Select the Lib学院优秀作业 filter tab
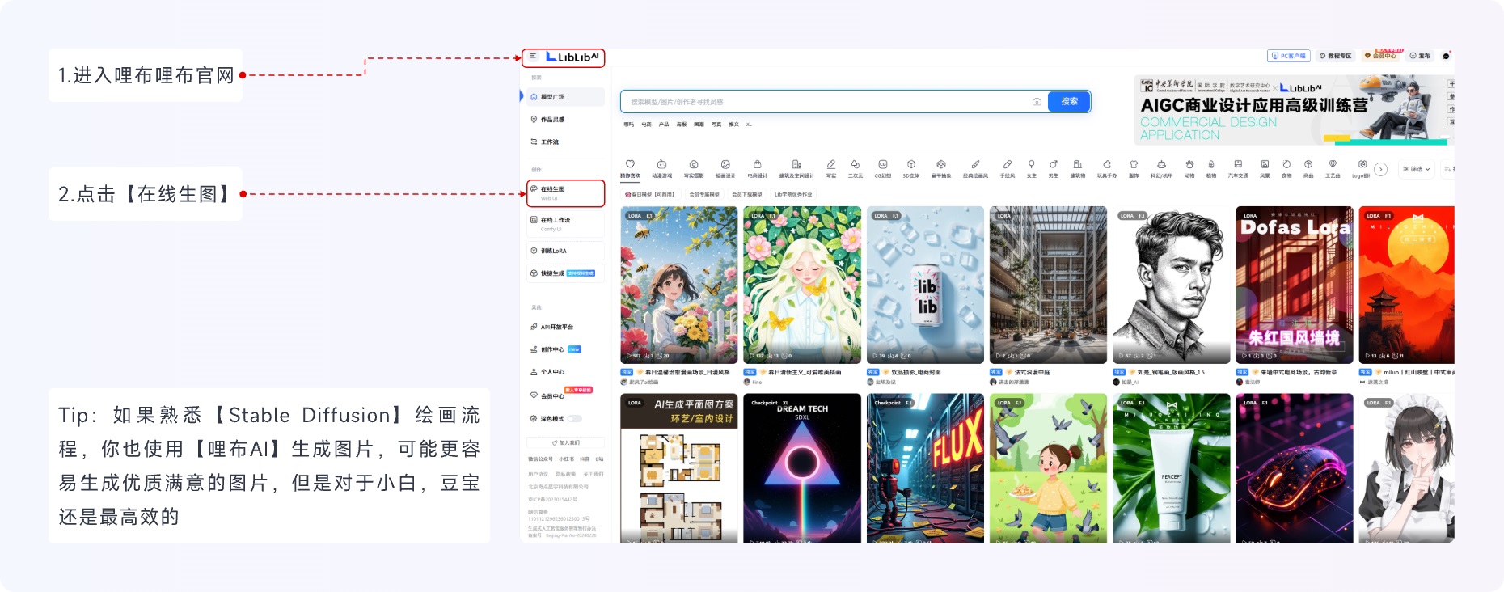 [792, 195]
